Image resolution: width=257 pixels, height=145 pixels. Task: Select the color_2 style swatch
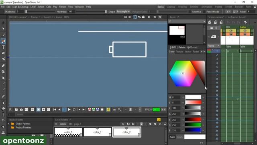tap(126, 132)
